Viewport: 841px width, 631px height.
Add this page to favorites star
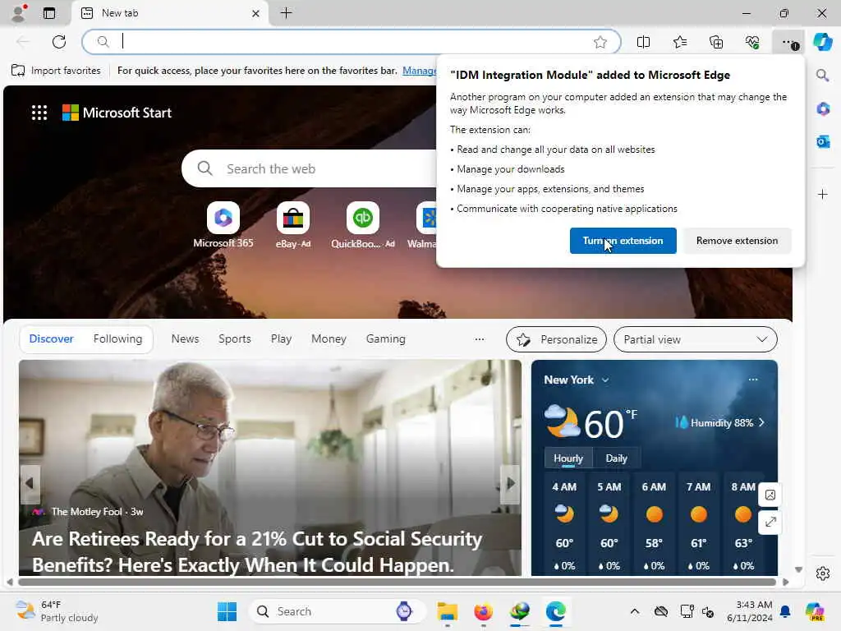click(x=600, y=42)
